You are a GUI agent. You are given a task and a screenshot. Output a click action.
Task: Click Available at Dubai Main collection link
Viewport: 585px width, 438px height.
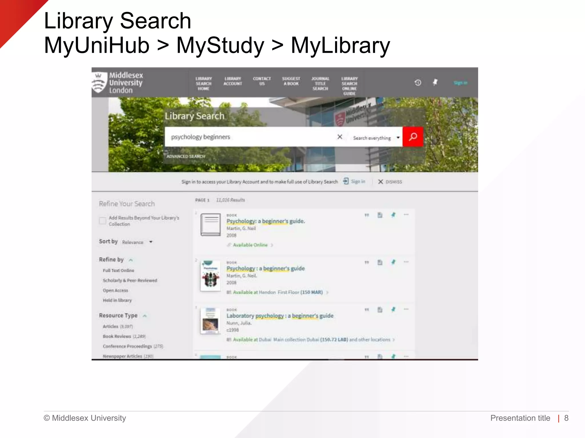(311, 340)
